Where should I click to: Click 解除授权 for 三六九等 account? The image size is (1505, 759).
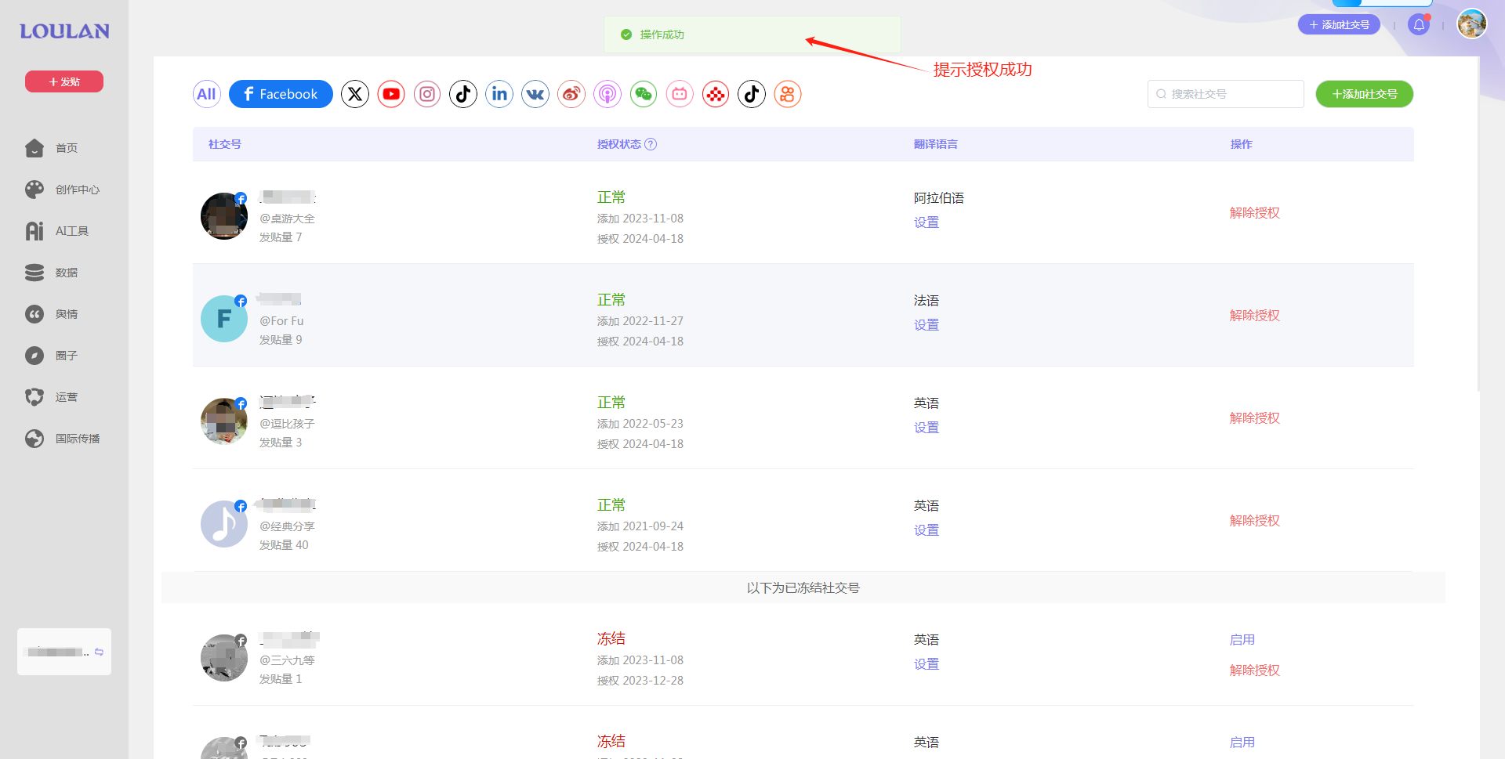click(x=1254, y=670)
